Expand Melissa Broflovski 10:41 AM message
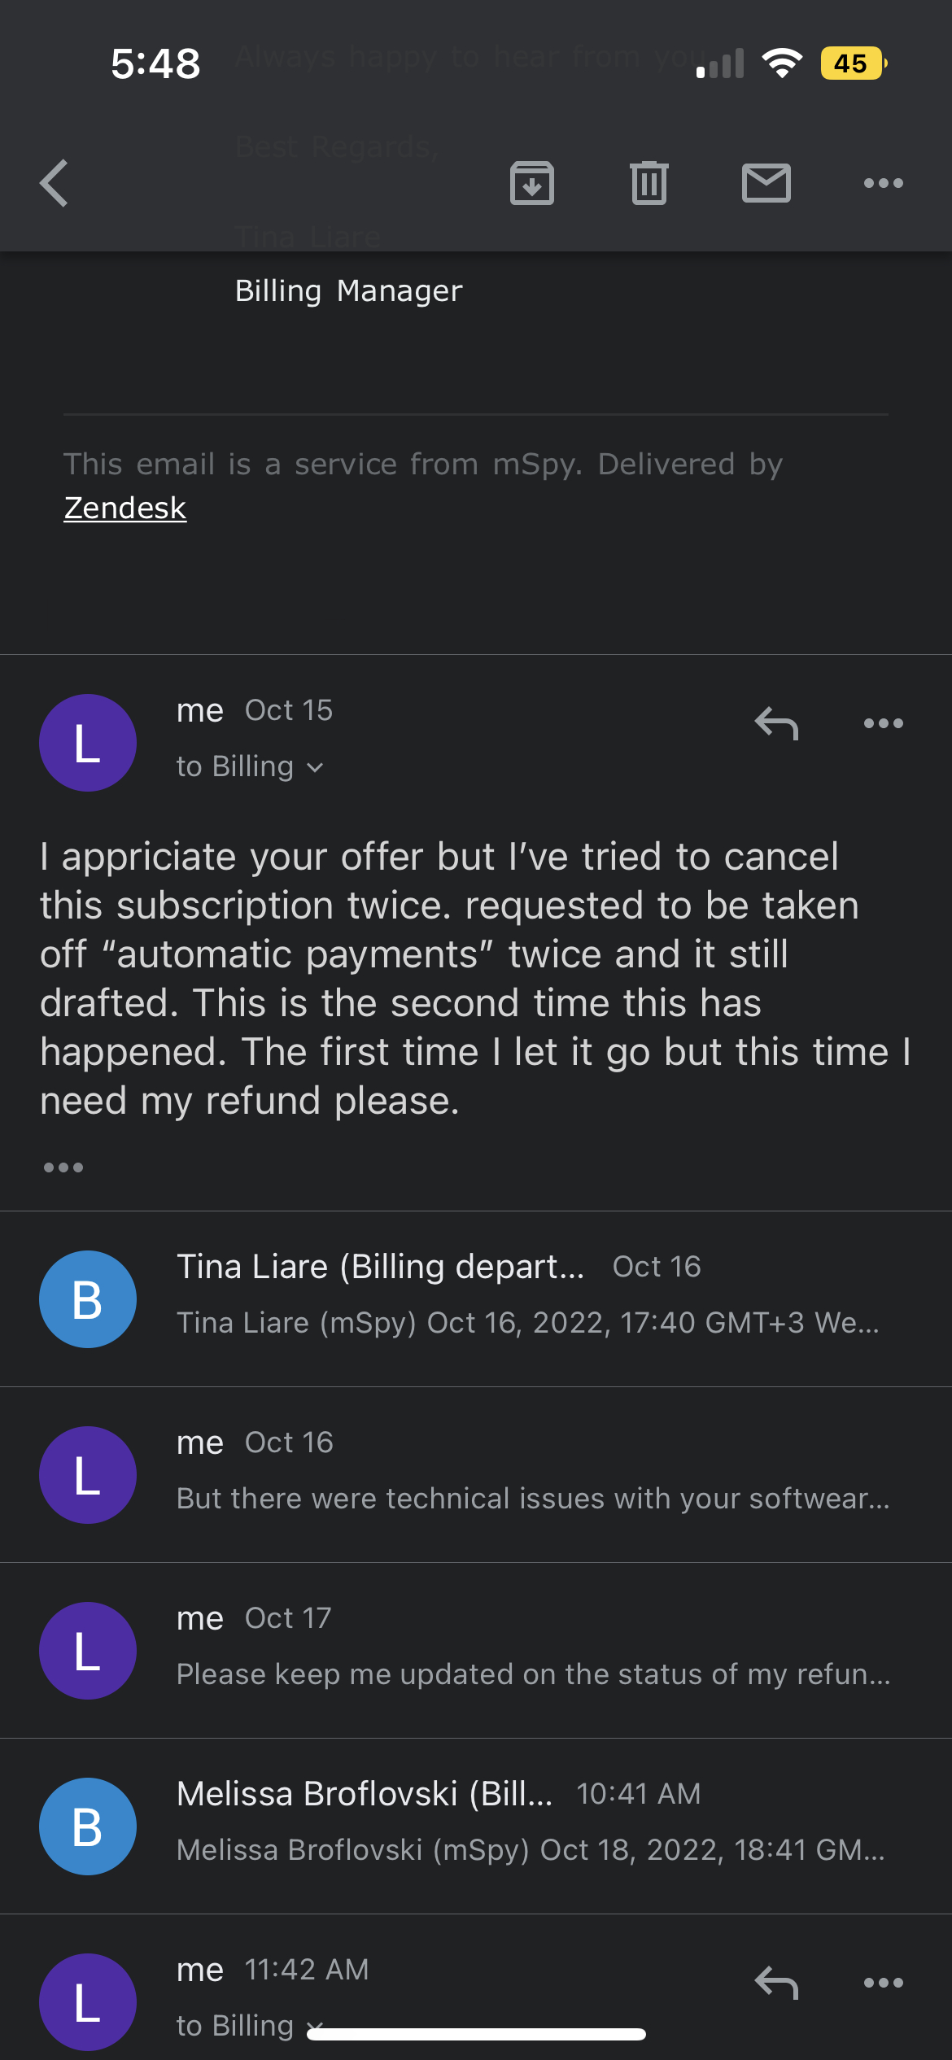Screen dimensions: 952x2060 [476, 1826]
